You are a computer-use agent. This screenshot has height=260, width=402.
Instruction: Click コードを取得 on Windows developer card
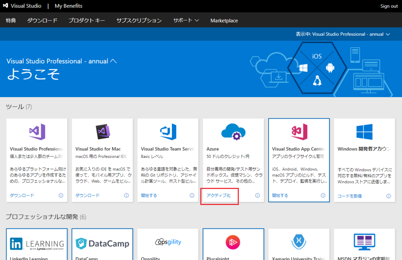[349, 196]
